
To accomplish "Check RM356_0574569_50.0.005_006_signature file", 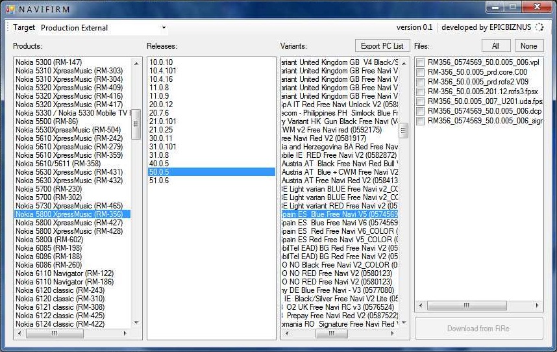I will [421, 121].
